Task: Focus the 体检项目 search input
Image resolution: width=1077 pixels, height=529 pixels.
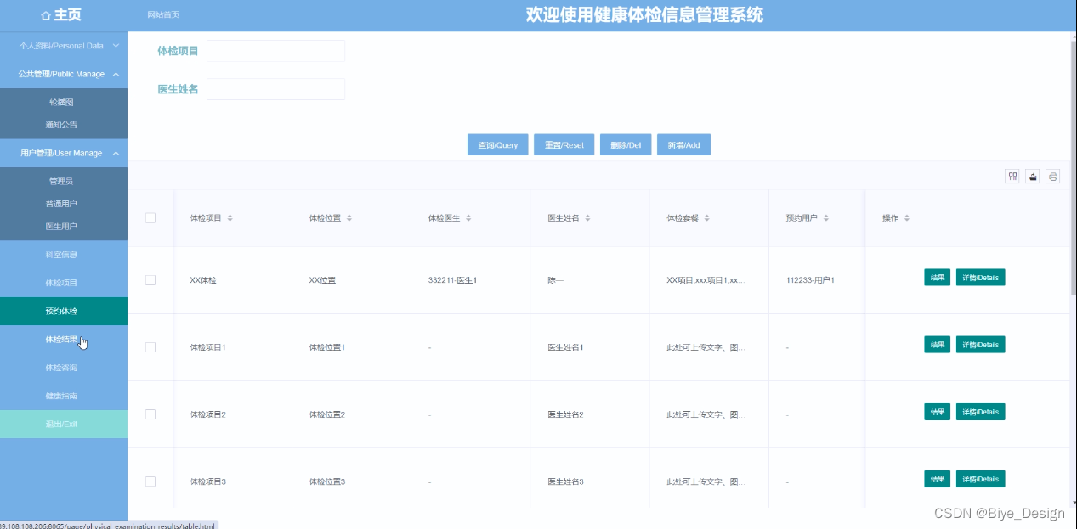Action: click(275, 51)
